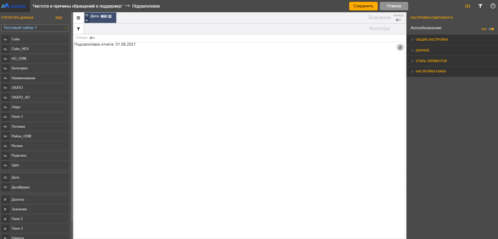Open the component settings sliders icon
Viewport: 498px width, 239px height.
(x=467, y=6)
